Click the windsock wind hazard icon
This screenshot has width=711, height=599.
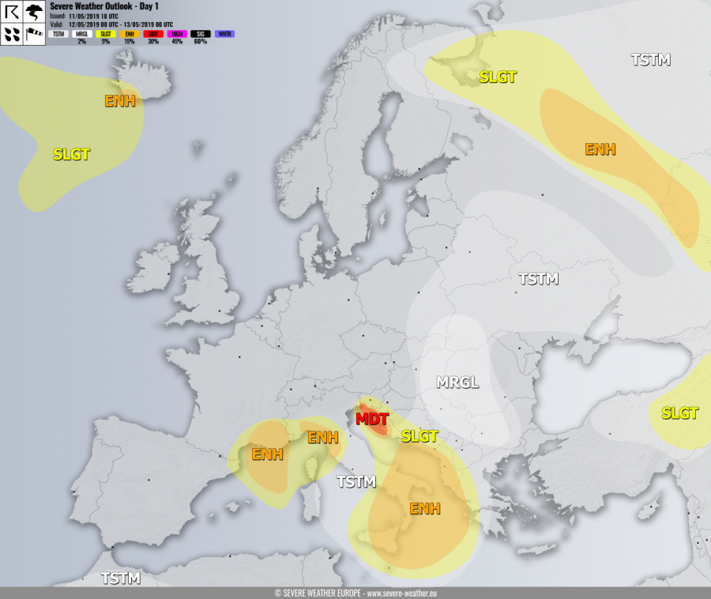[x=35, y=34]
